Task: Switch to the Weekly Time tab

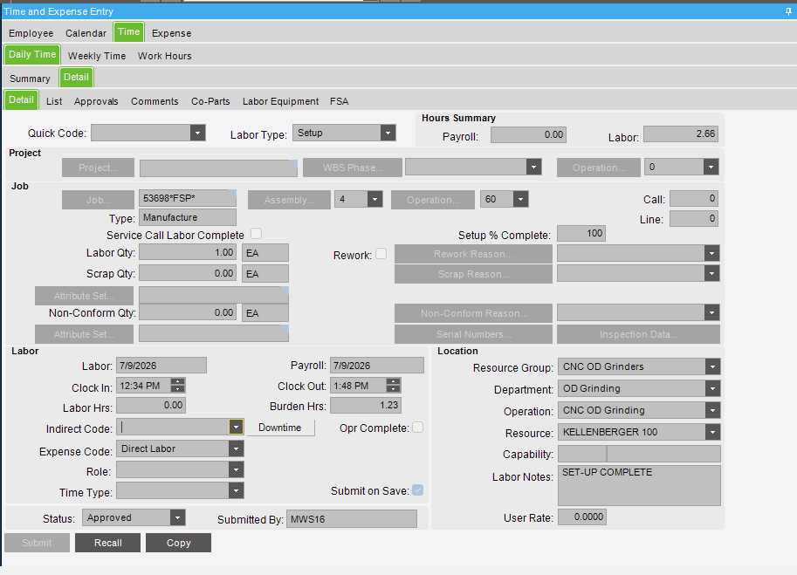Action: [x=97, y=56]
